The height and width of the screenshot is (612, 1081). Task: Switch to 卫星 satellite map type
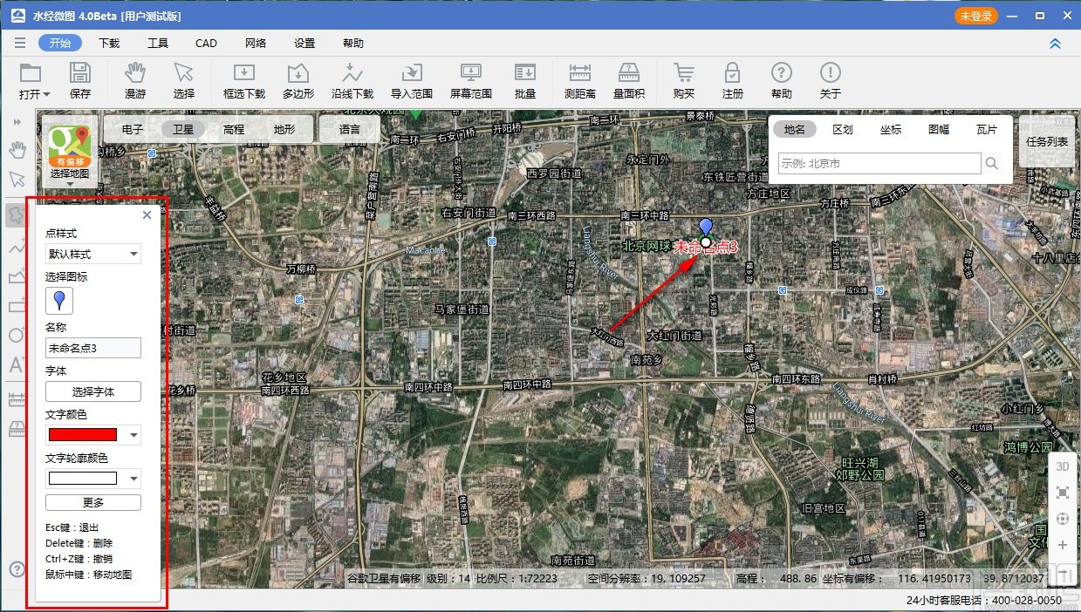[183, 129]
